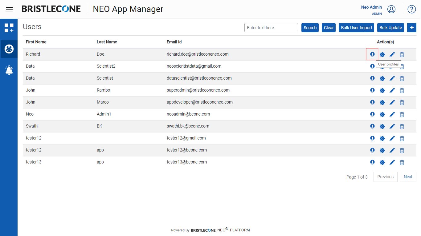Edit the Richard Doe user
The height and width of the screenshot is (236, 421).
(x=392, y=54)
